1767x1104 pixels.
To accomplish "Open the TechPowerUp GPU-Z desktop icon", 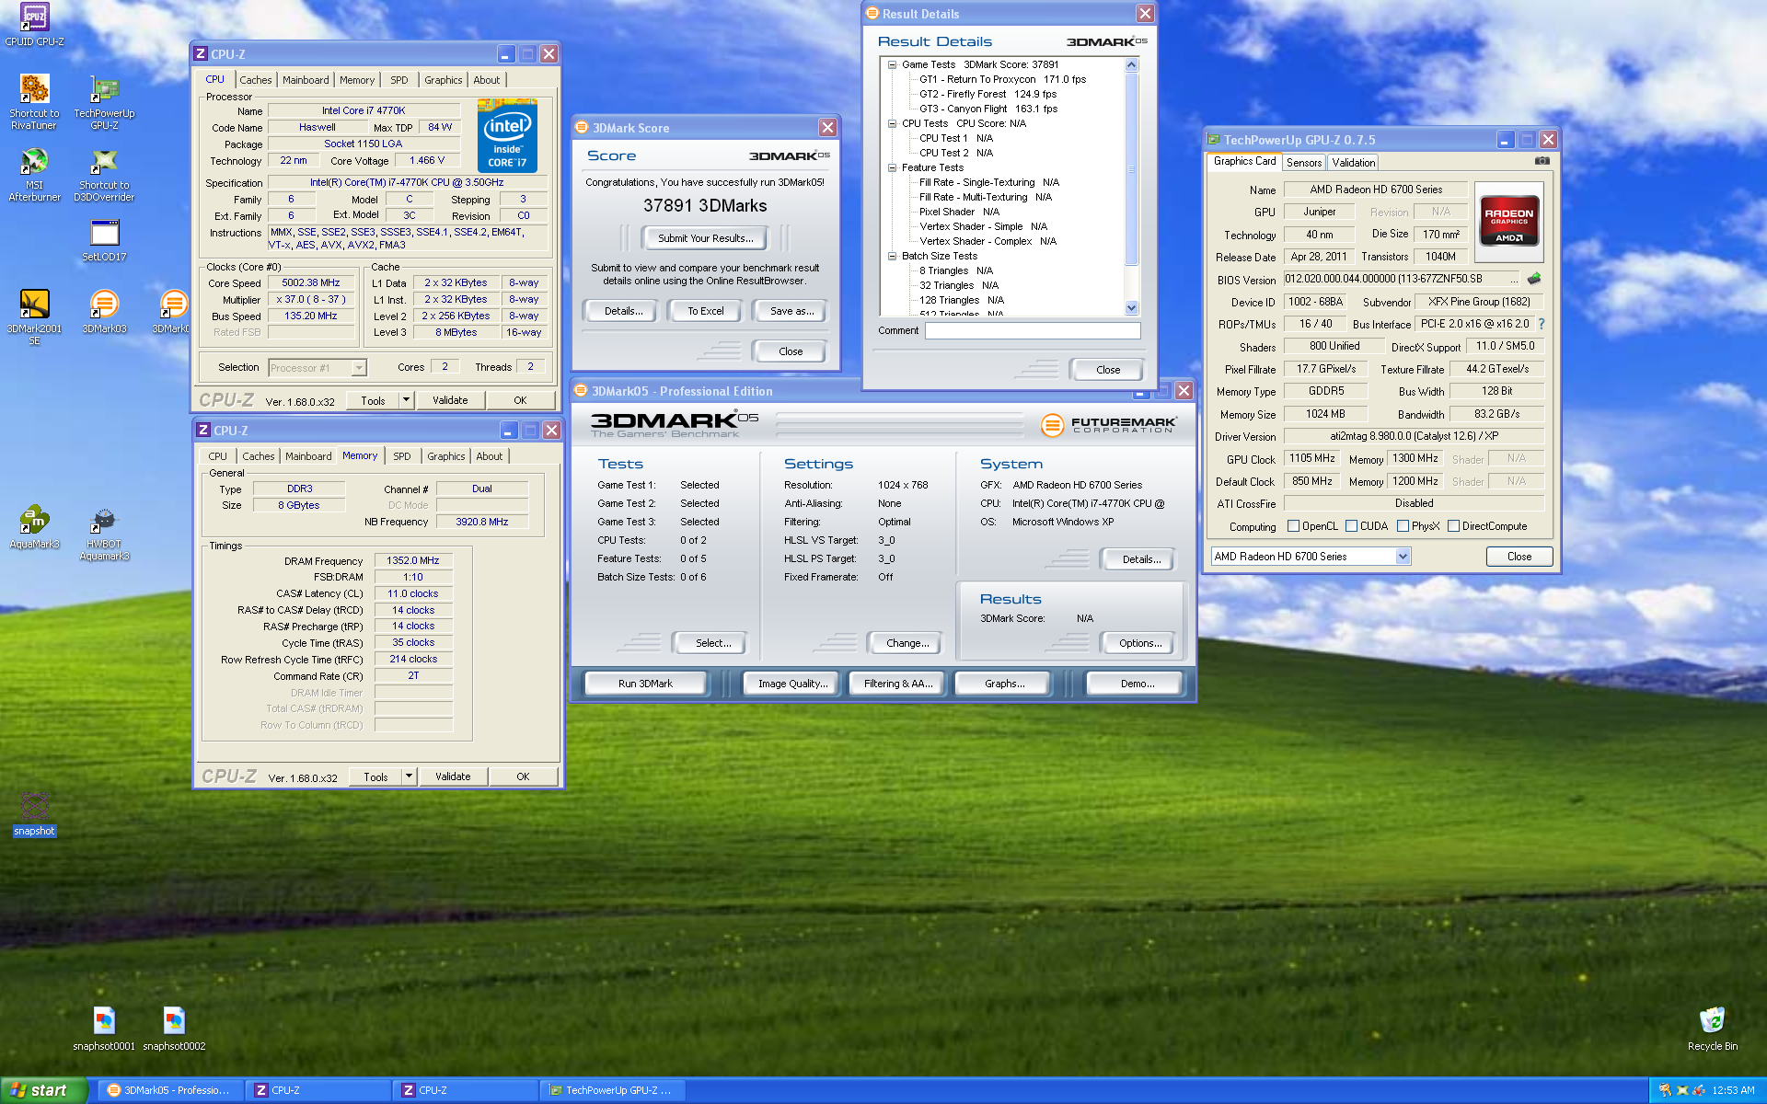I will 104,101.
